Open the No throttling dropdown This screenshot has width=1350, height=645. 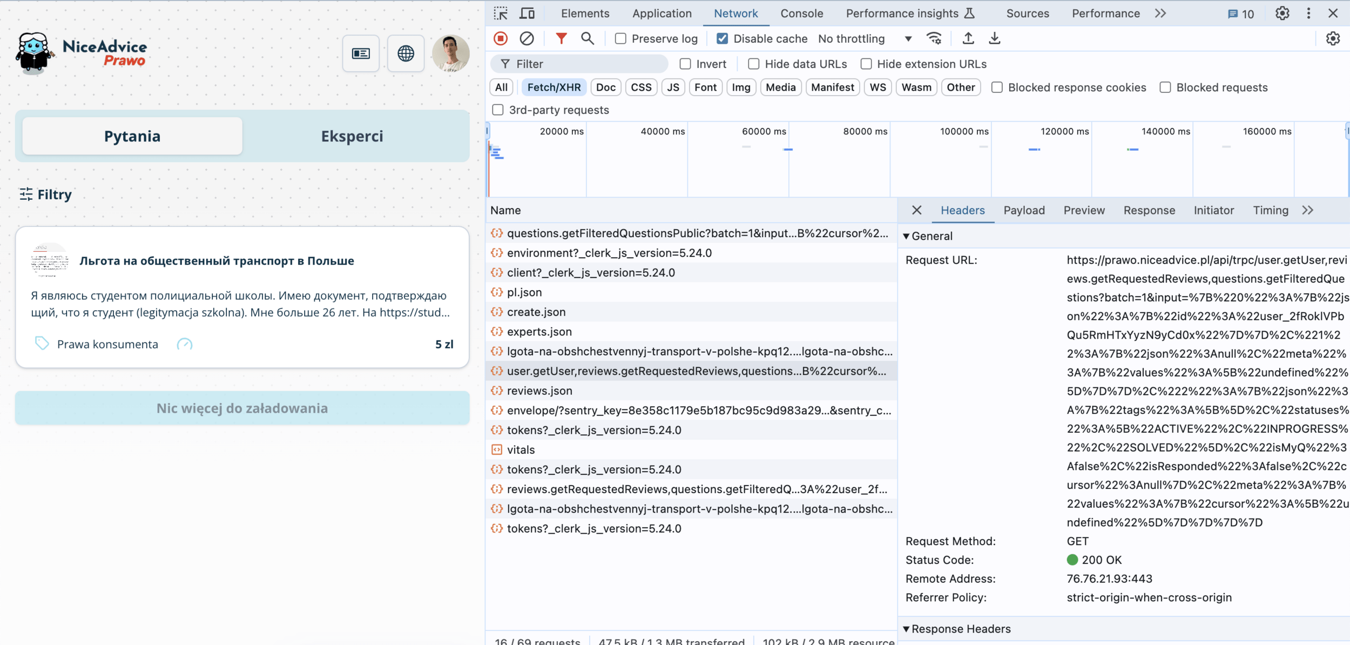click(865, 39)
